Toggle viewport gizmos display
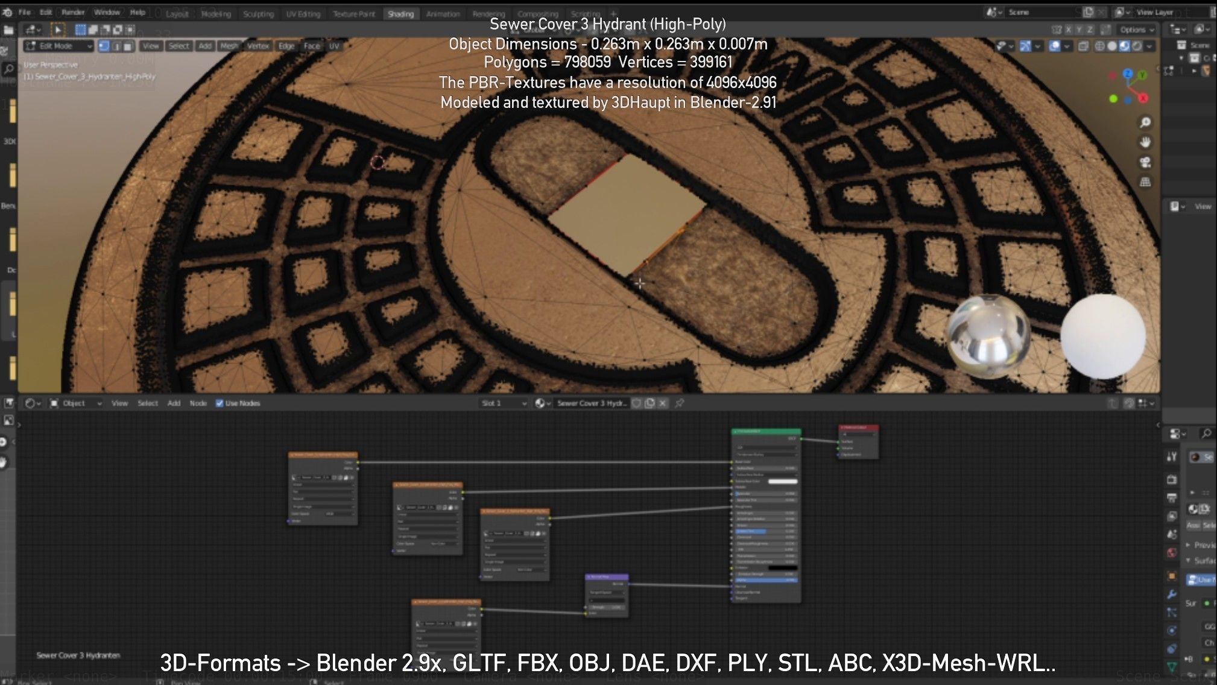This screenshot has width=1217, height=685. coord(1025,46)
